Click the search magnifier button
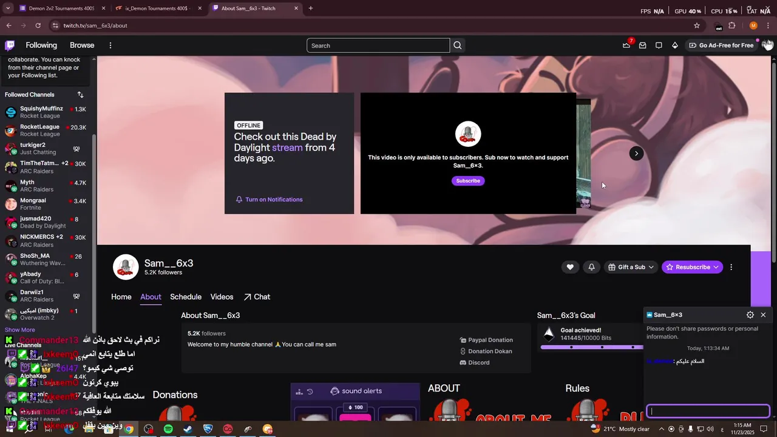The height and width of the screenshot is (437, 777). pyautogui.click(x=458, y=46)
